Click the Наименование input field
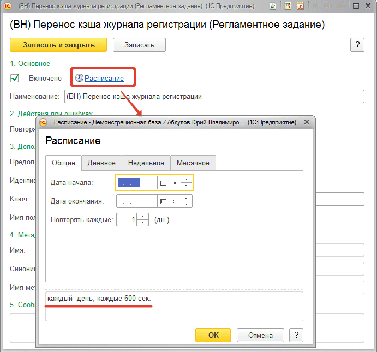 pos(214,97)
